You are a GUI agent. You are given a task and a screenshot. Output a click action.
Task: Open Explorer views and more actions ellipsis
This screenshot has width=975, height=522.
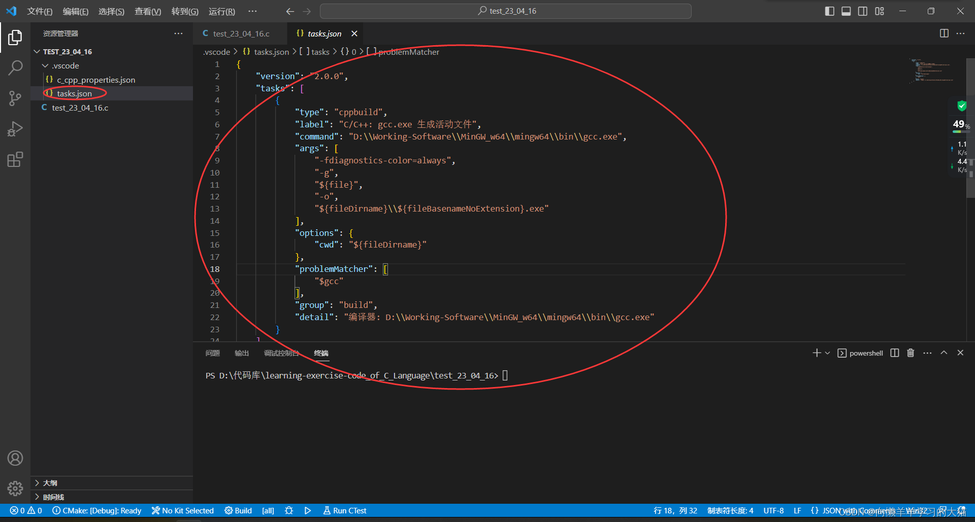tap(178, 33)
